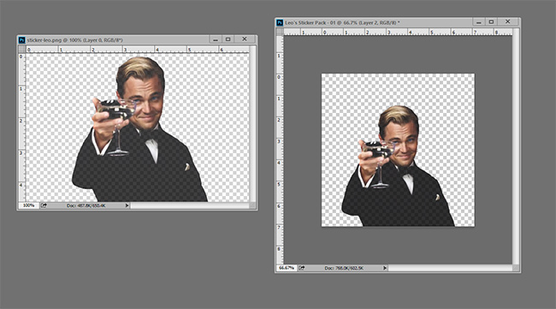Minimize the sticker-leo.png document window
This screenshot has height=309, width=556.
pyautogui.click(x=216, y=39)
